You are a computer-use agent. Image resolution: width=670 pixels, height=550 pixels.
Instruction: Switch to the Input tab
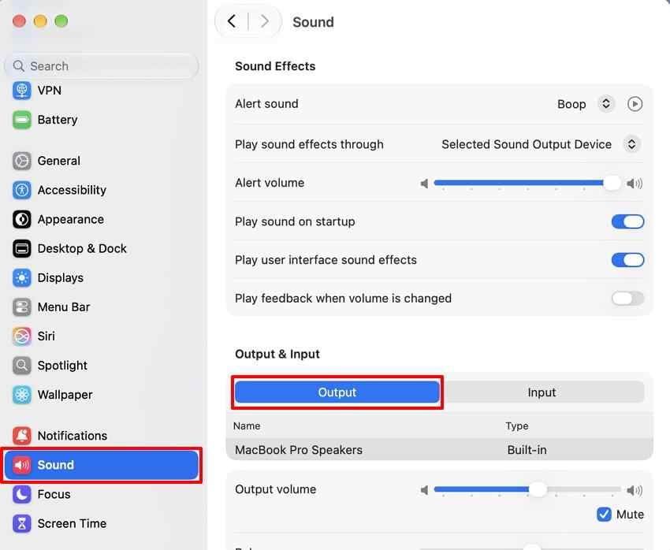(x=542, y=392)
